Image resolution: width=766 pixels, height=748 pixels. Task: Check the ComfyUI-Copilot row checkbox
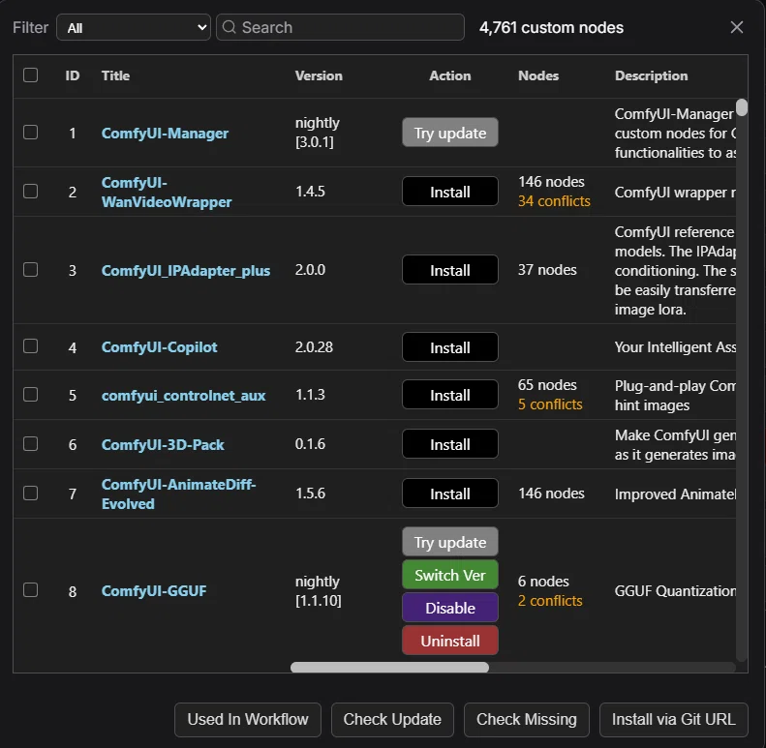(30, 346)
